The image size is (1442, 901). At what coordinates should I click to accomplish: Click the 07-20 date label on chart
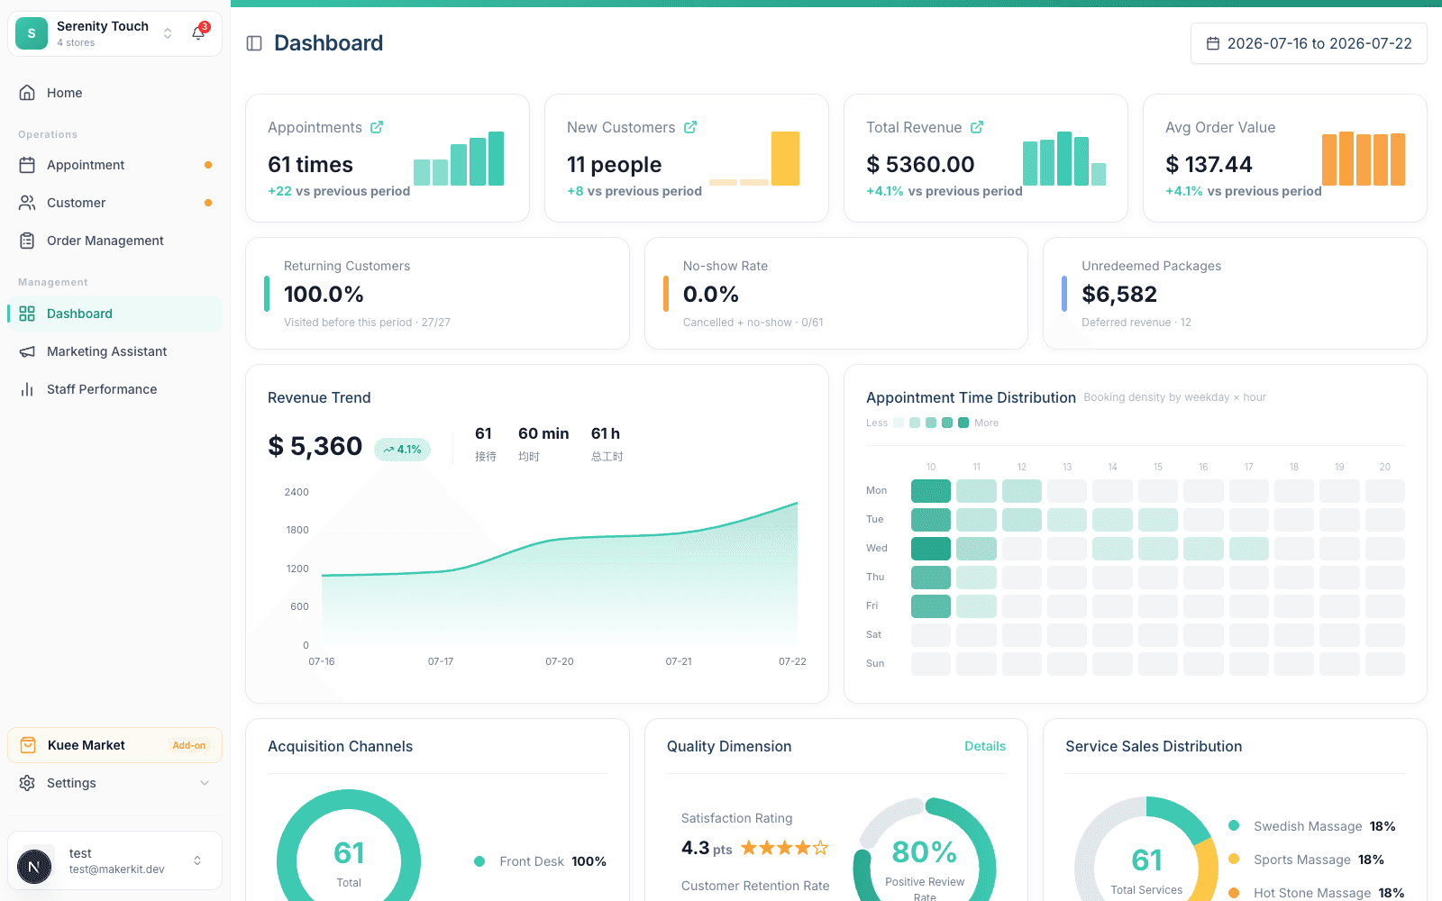560,661
